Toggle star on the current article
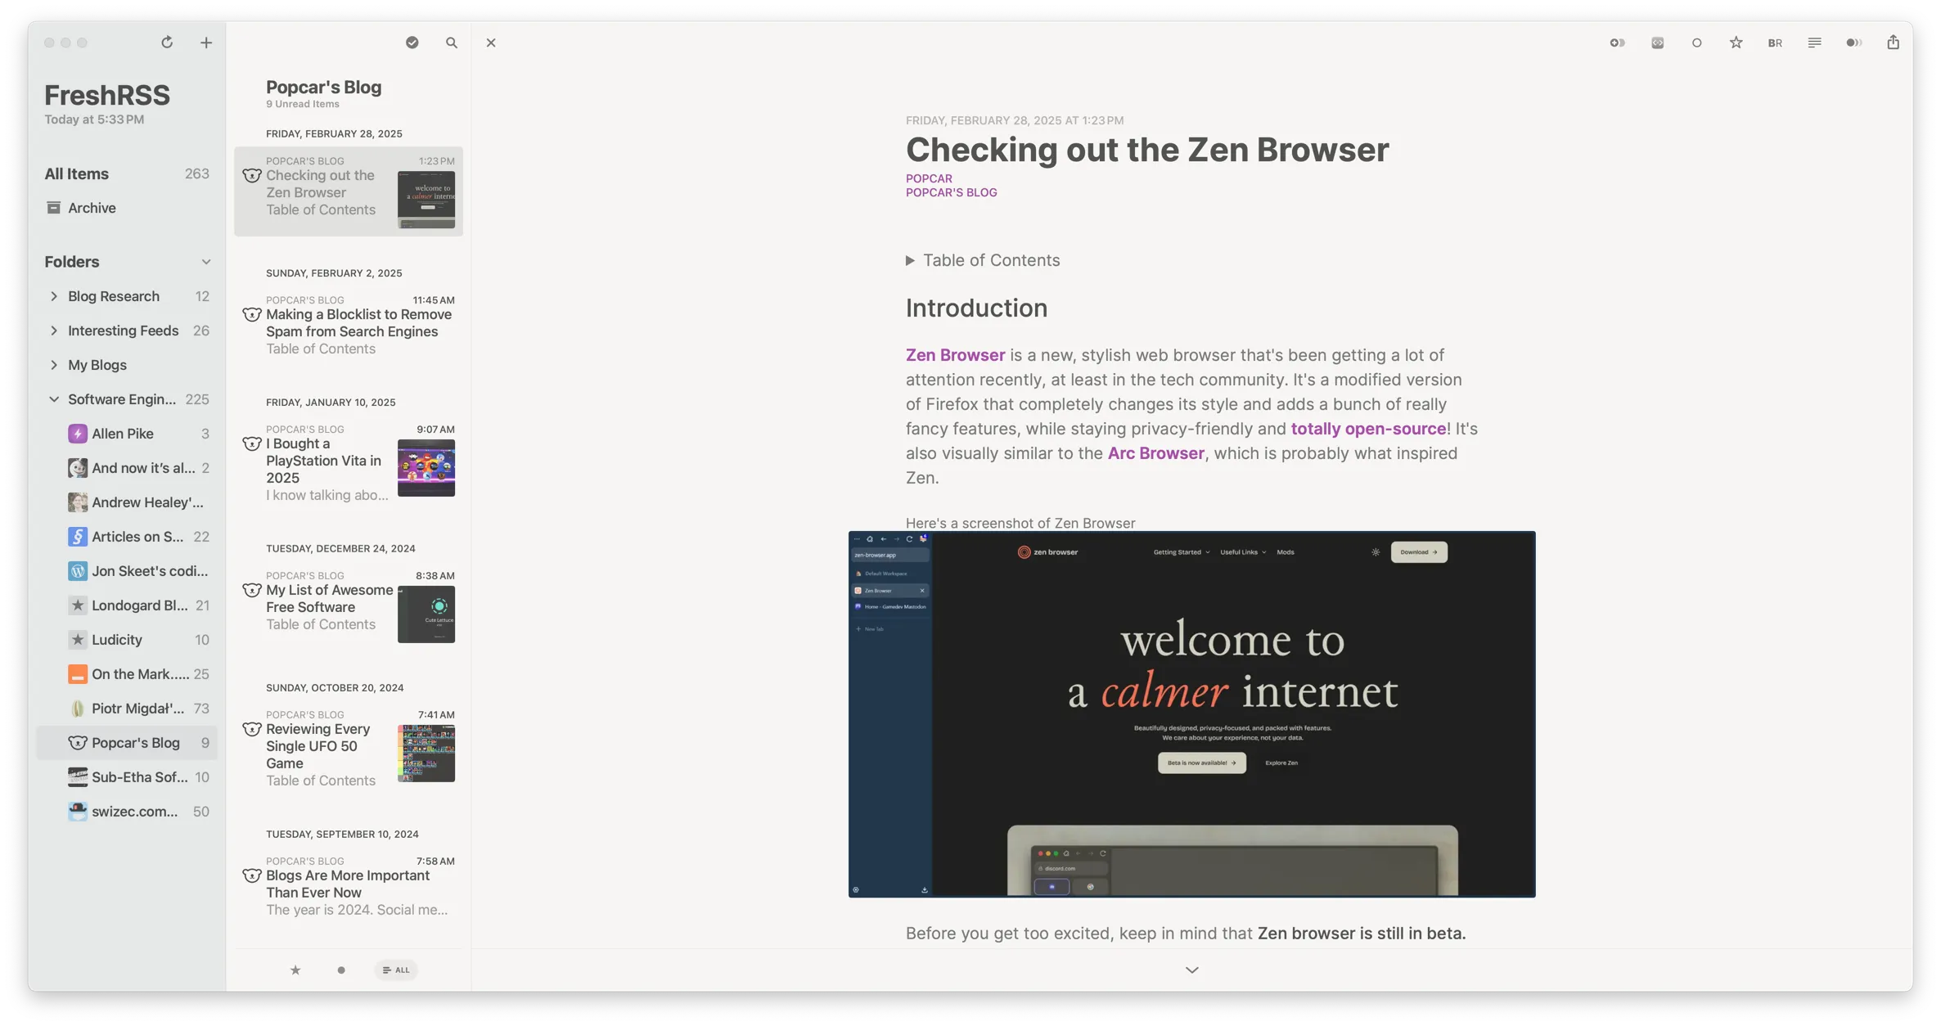1941x1026 pixels. click(1736, 43)
